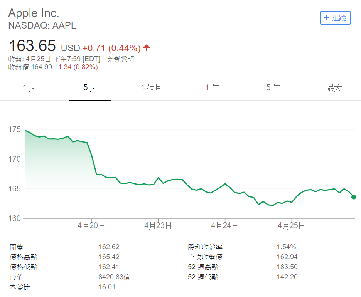The width and height of the screenshot is (361, 297).
Task: Click the 160 y-axis label
Action: tap(15, 218)
